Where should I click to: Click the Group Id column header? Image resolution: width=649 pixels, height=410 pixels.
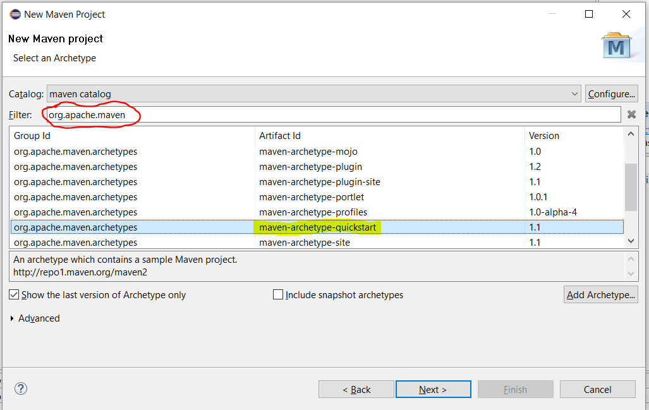click(32, 135)
